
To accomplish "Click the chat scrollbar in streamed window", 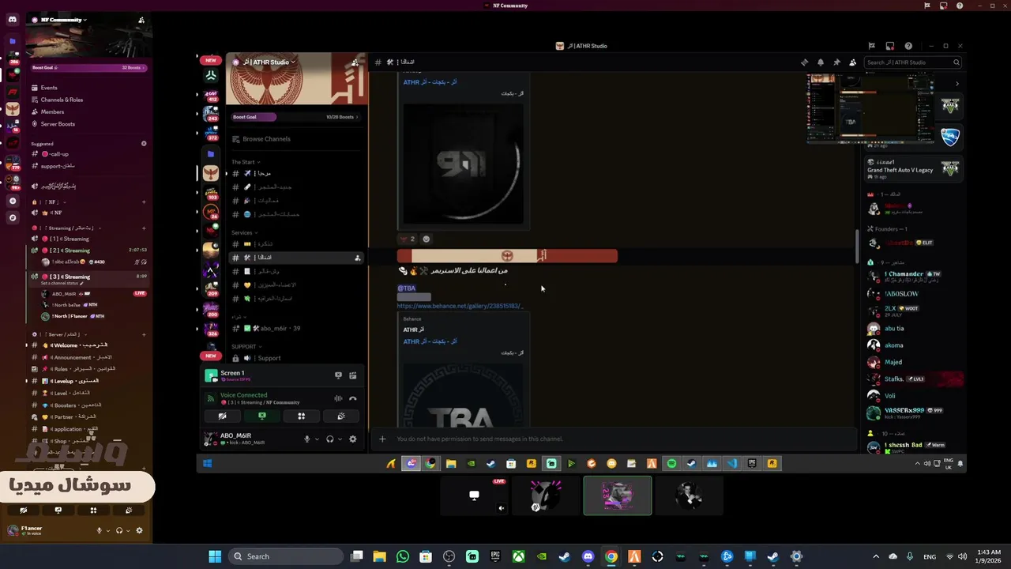I will coord(857,247).
